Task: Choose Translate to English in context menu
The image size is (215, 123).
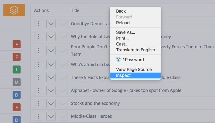Action: 135,50
